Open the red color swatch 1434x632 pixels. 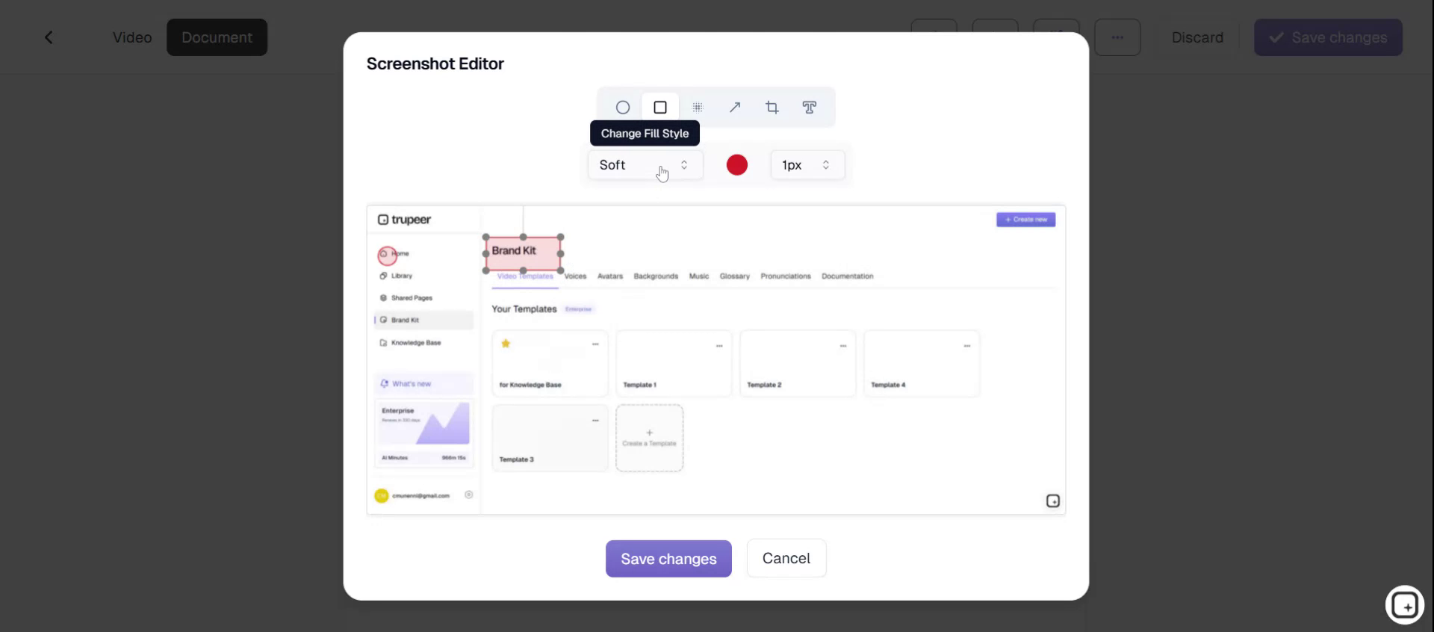736,165
